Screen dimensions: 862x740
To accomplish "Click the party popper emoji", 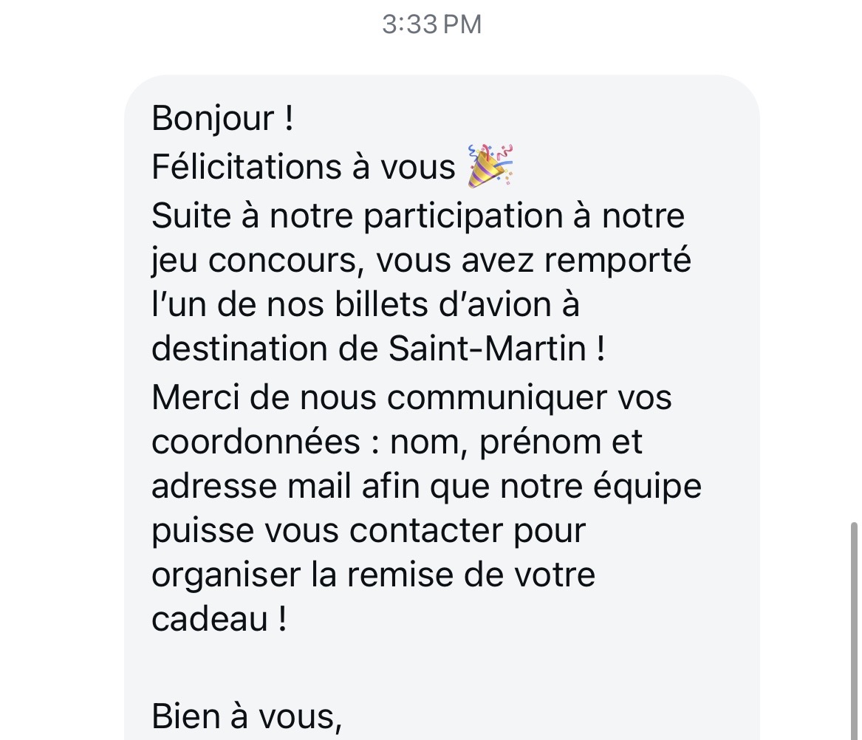I will 490,166.
